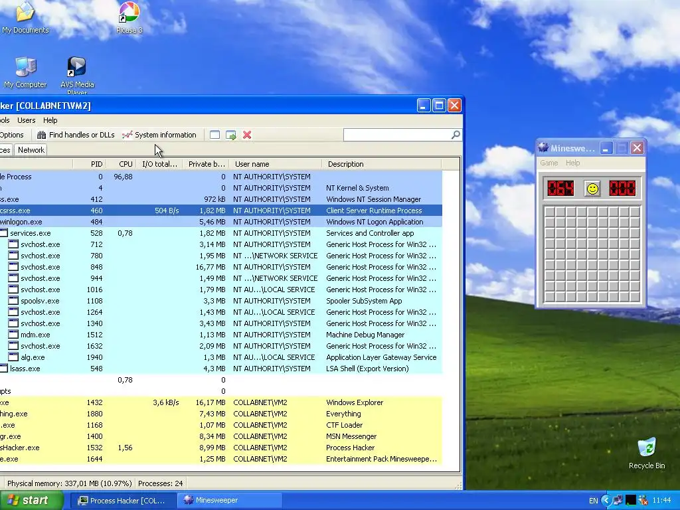Click the window with green arrow toolbar icon
This screenshot has width=680, height=510.
230,135
